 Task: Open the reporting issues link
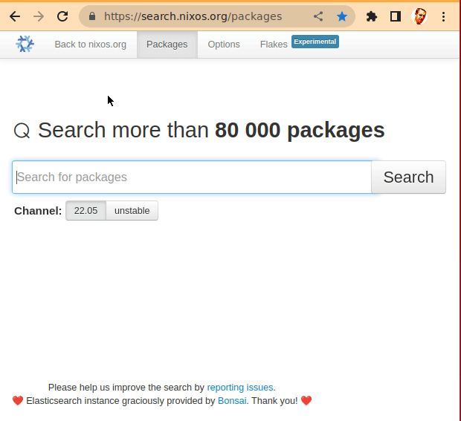tap(240, 388)
